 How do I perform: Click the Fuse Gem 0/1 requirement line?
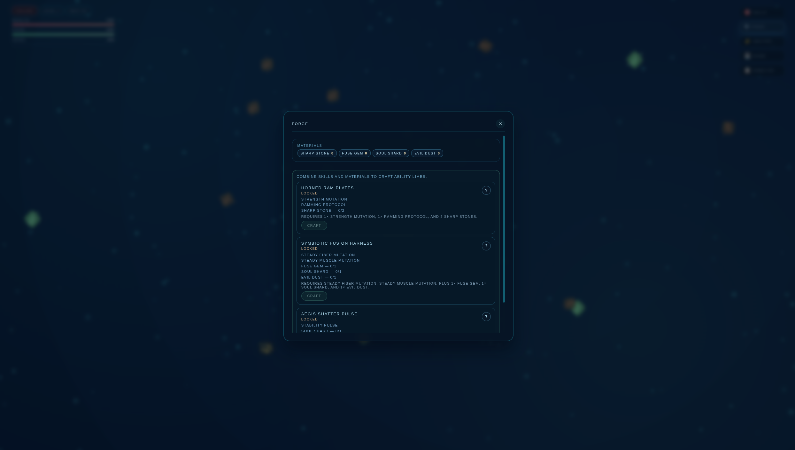click(x=318, y=266)
